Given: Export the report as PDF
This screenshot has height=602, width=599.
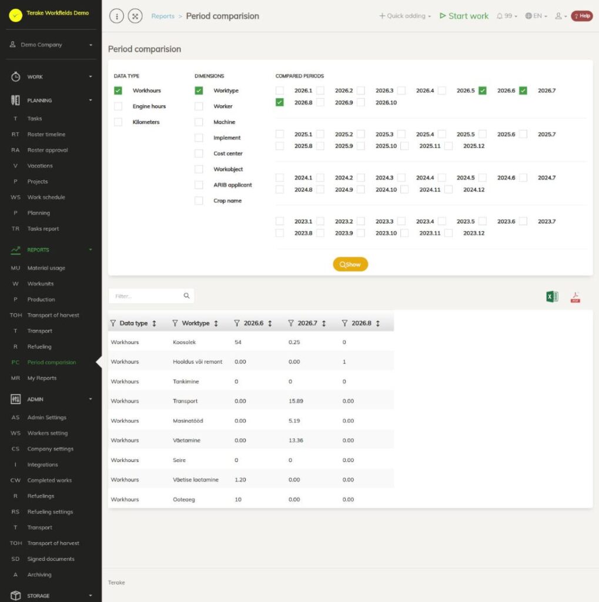Looking at the screenshot, I should click(x=575, y=297).
